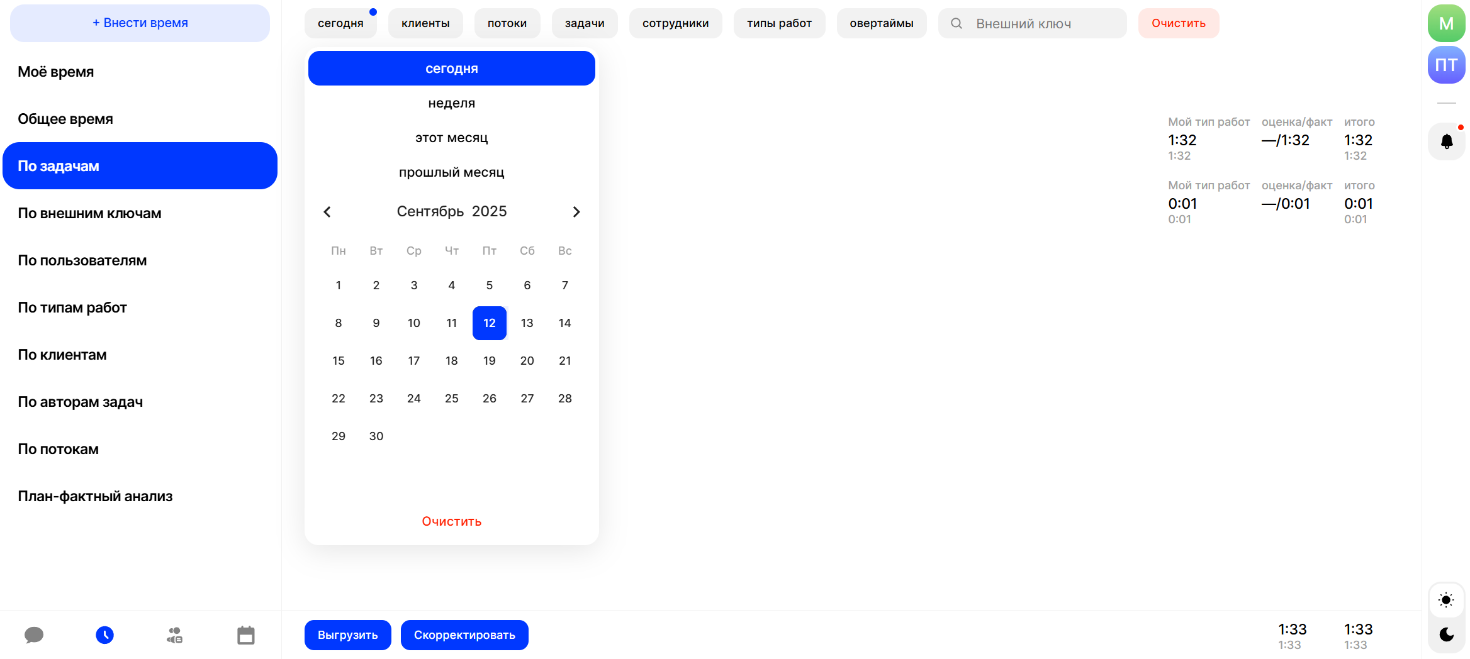The width and height of the screenshot is (1470, 659).
Task: Open the team users icon
Action: click(x=175, y=635)
